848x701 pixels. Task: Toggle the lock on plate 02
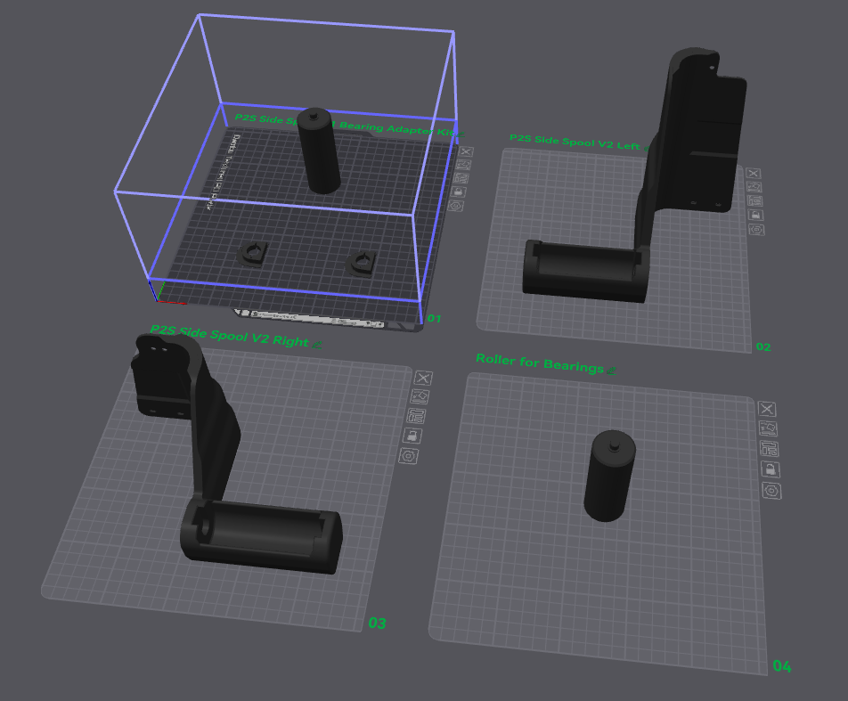coord(756,216)
